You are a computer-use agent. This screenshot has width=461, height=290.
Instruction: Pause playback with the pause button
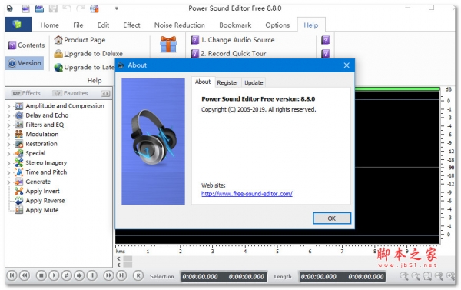[91, 275]
